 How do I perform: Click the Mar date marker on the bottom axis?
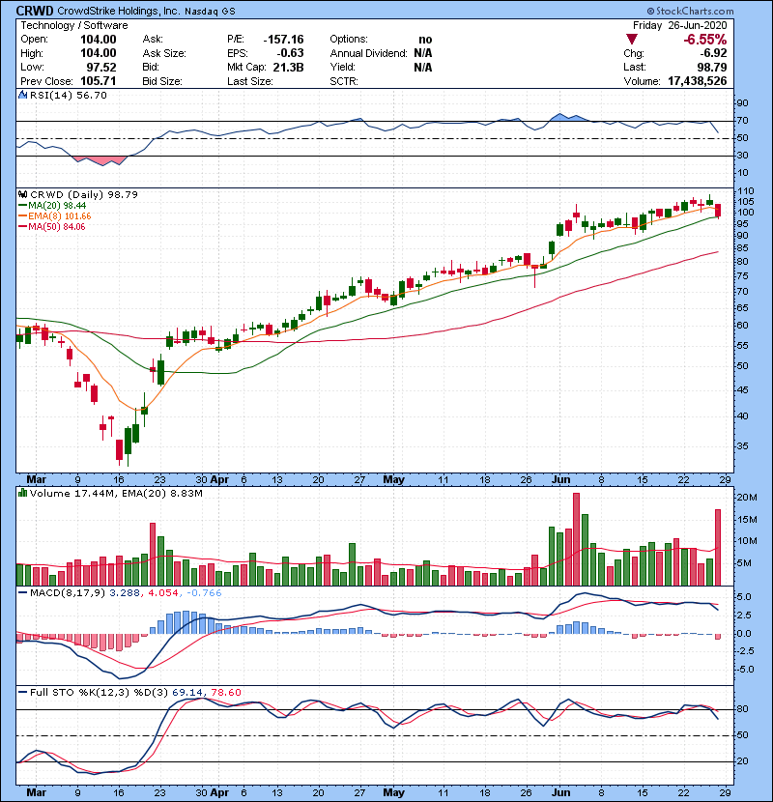click(x=37, y=792)
